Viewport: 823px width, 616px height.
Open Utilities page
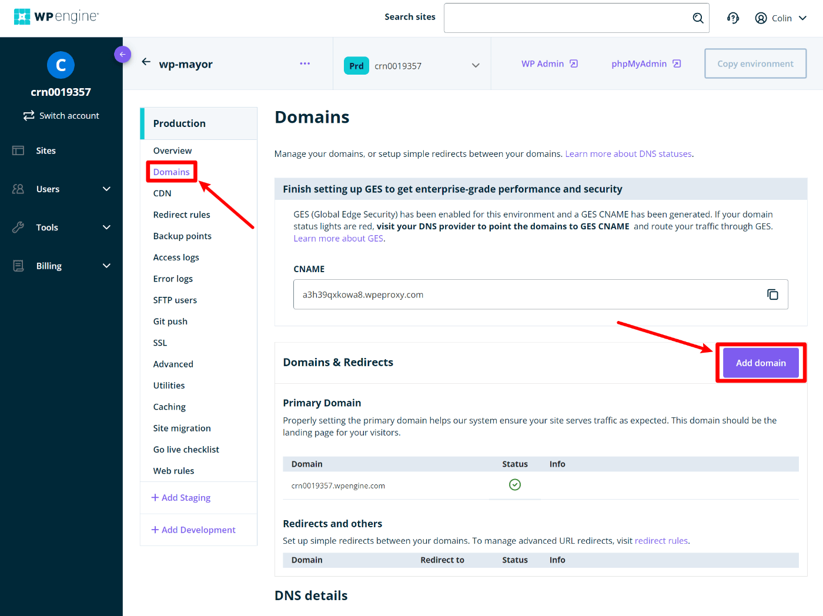(x=169, y=386)
